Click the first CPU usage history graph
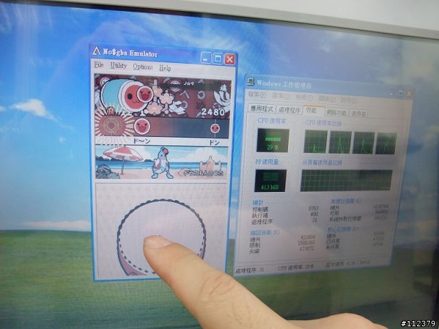 316,142
